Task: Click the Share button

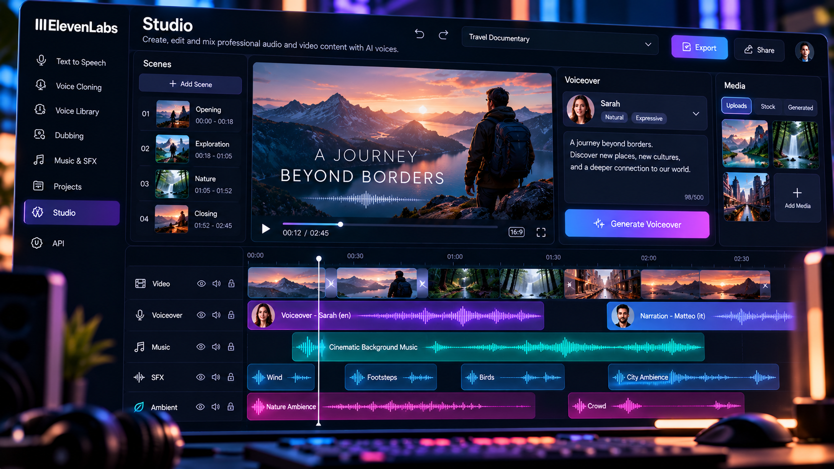Action: [x=759, y=50]
